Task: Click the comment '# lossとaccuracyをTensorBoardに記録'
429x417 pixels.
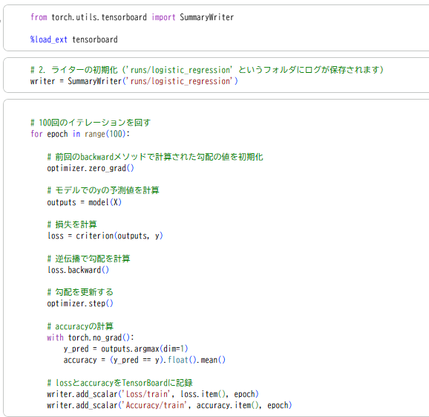Action: coord(119,383)
